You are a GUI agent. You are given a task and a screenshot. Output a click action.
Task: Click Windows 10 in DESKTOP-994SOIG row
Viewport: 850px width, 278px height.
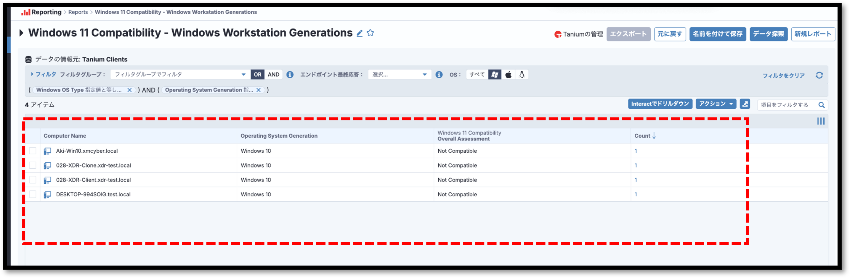[x=256, y=195]
